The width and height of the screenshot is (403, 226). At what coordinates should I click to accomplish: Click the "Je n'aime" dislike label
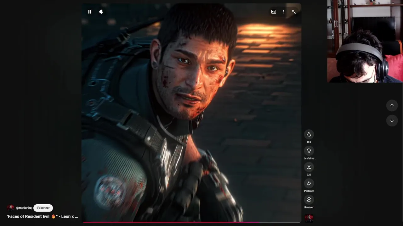pyautogui.click(x=309, y=158)
